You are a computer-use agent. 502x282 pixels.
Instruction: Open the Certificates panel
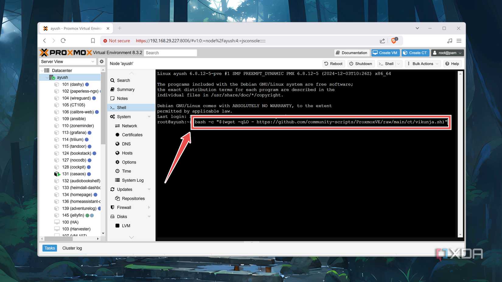pyautogui.click(x=132, y=135)
